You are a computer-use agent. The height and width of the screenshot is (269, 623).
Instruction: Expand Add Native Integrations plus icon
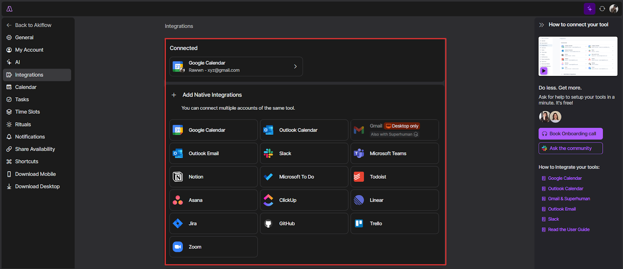tap(174, 95)
